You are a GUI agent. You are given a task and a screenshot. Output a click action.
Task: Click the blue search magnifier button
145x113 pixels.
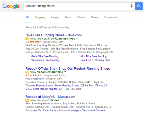139,6
